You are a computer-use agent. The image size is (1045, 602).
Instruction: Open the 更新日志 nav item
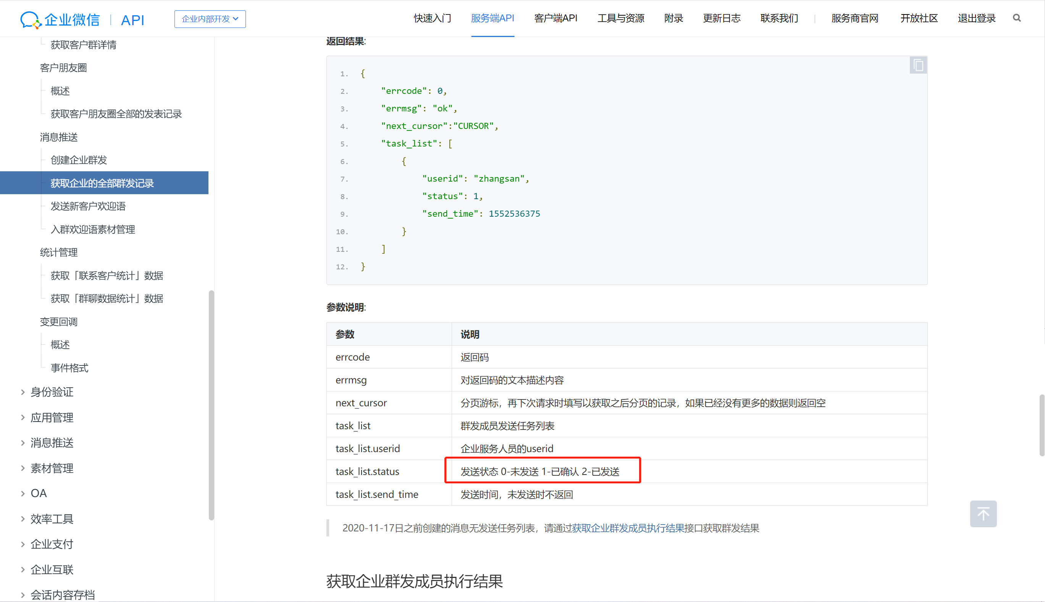721,18
